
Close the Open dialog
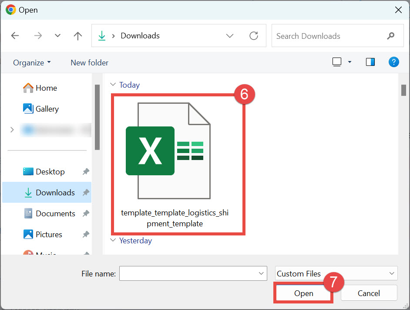(398, 10)
